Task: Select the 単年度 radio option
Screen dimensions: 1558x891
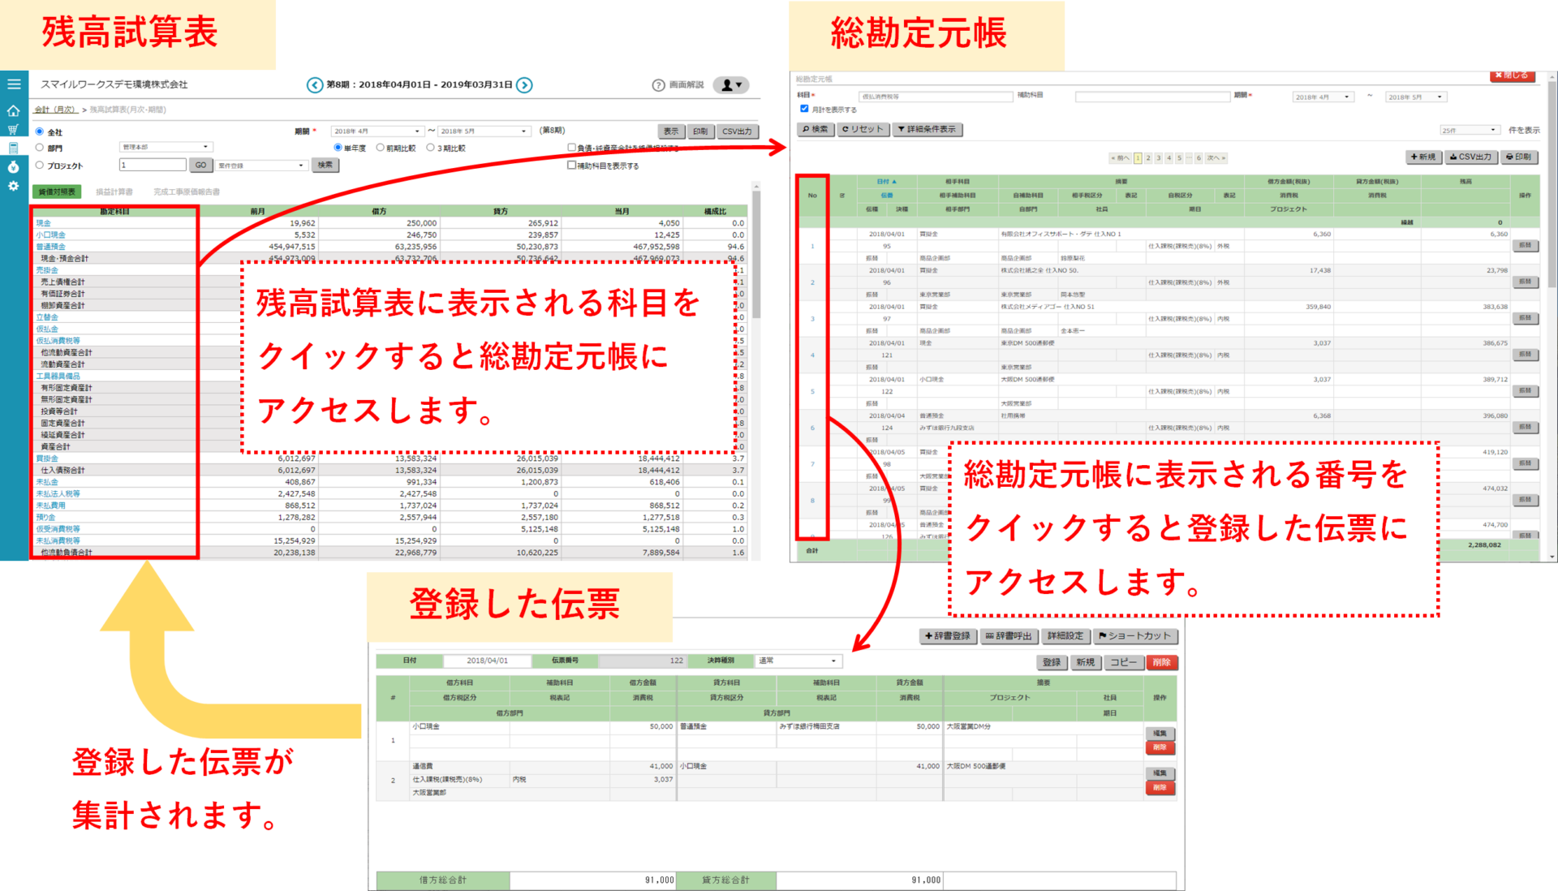Action: point(338,148)
